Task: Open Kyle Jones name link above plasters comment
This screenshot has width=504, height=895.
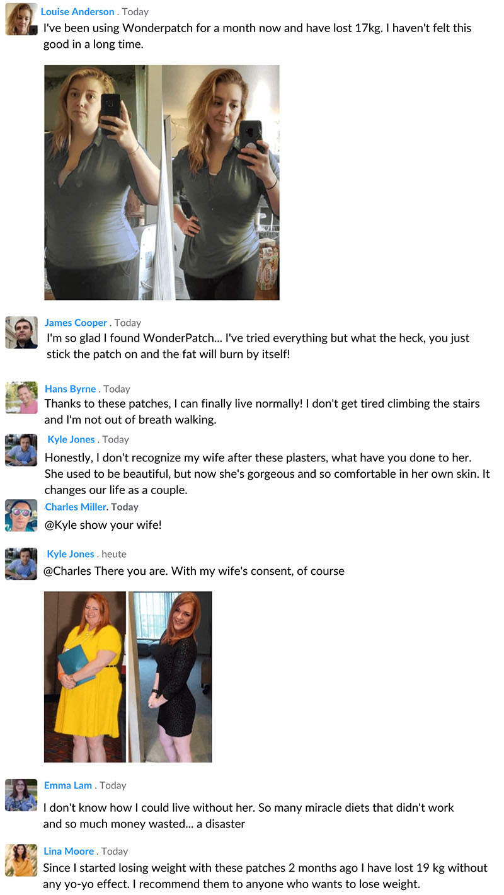Action: (x=71, y=439)
